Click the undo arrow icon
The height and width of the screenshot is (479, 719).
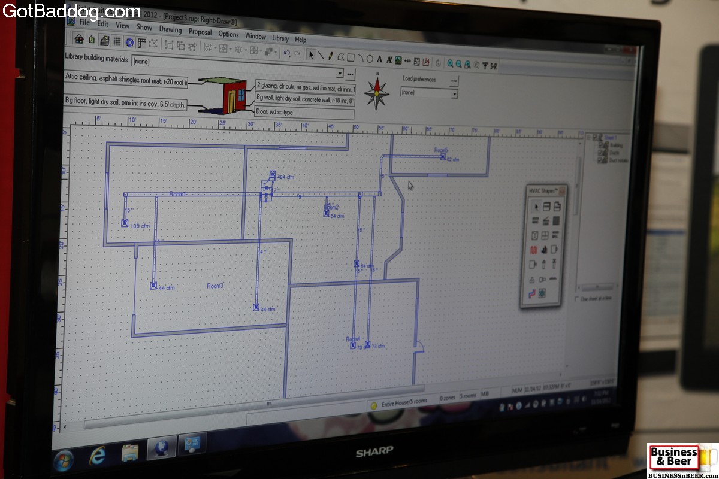[286, 54]
